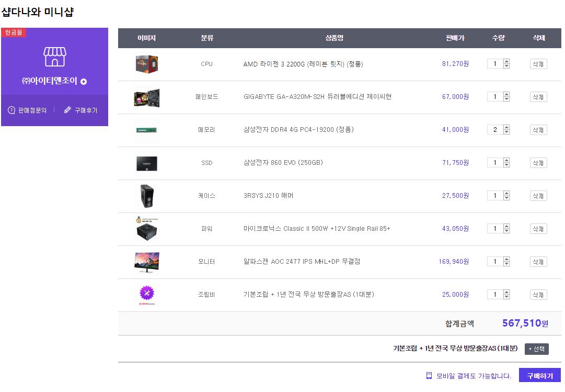Open 기본조립 + 1년 전국 무상 방문출장AS row name
565x392 pixels.
(309, 295)
